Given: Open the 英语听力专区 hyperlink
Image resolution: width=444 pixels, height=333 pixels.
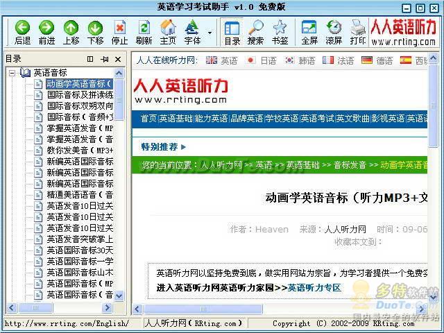Looking at the screenshot, I should pos(314,288).
